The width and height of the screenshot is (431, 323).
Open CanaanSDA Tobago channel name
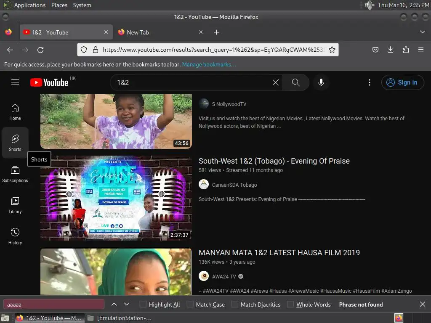234,185
